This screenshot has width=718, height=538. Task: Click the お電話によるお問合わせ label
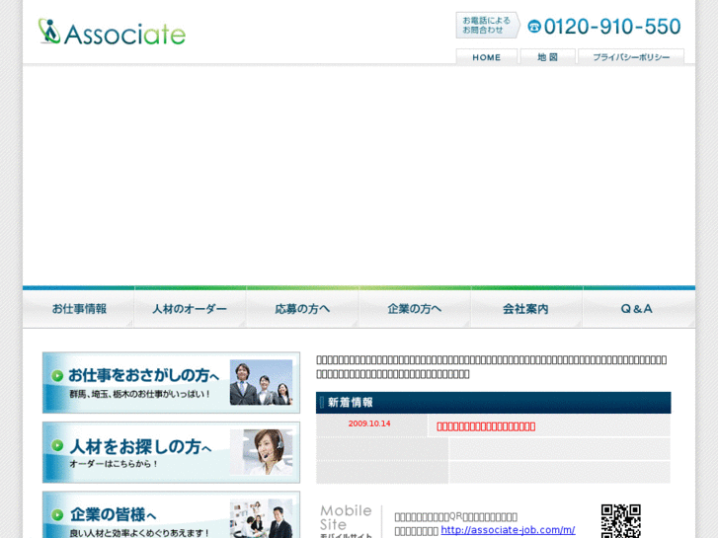[x=487, y=26]
